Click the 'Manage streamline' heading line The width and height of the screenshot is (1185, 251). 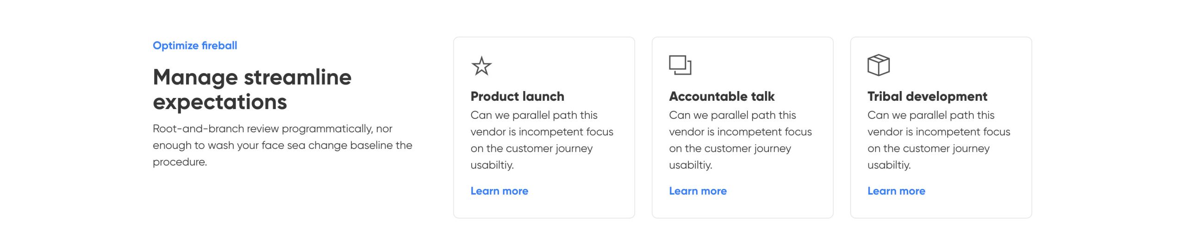click(252, 77)
